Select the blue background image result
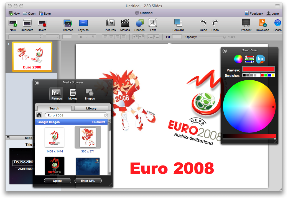Screen dimensions: 288x199 [x=88, y=166]
